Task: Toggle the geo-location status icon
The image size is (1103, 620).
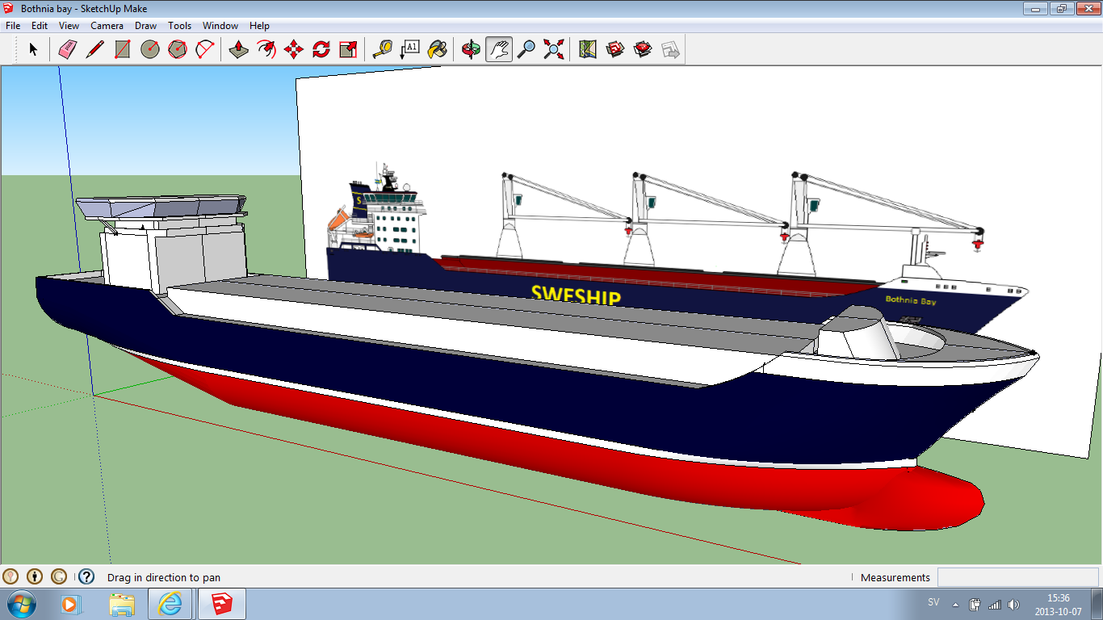Action: [10, 576]
